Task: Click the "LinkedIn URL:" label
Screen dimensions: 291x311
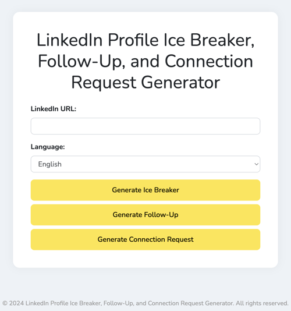Action: 54,109
